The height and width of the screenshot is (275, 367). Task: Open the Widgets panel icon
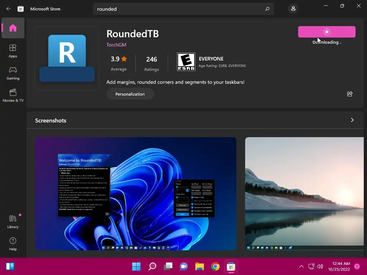pos(10,266)
